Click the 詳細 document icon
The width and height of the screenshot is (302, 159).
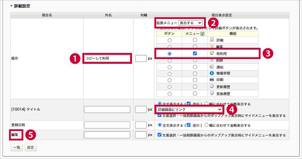coord(212,40)
